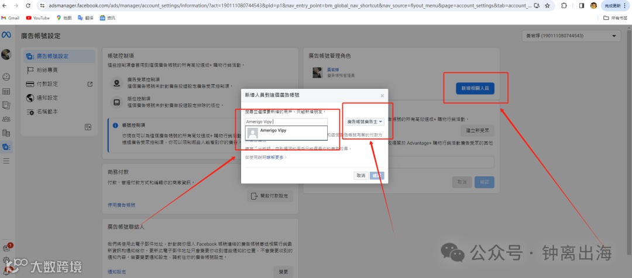Screen dimensions: 632x278
Task: Click the site info icon in address bar
Action: pos(42,6)
